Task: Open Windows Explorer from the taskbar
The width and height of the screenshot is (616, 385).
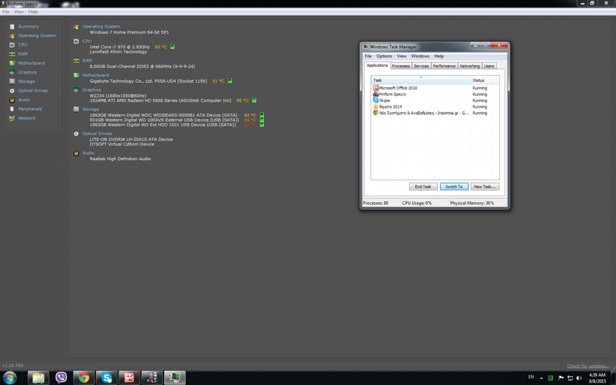Action: click(x=38, y=378)
